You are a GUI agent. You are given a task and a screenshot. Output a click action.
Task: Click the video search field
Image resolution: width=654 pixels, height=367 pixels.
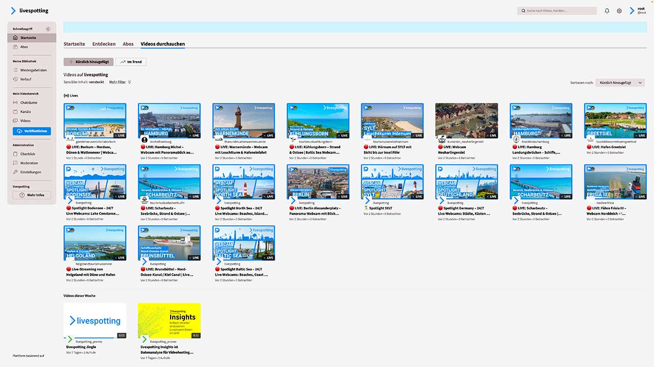pos(557,11)
